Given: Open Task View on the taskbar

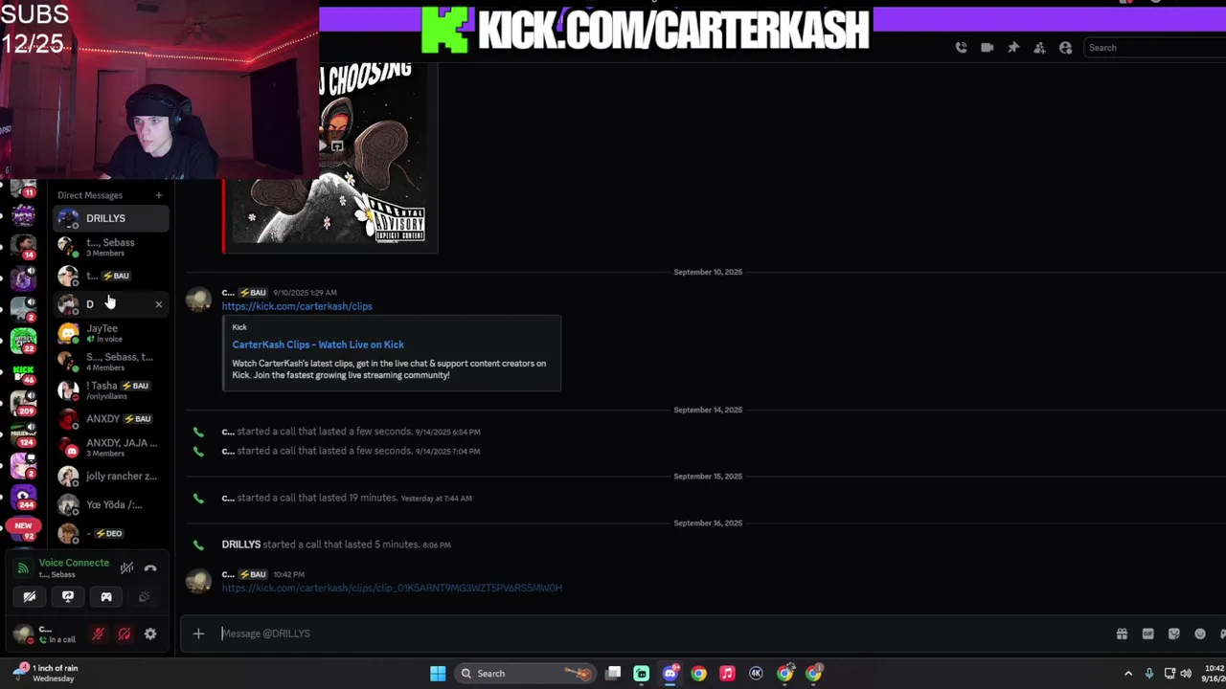Looking at the screenshot, I should [x=613, y=673].
